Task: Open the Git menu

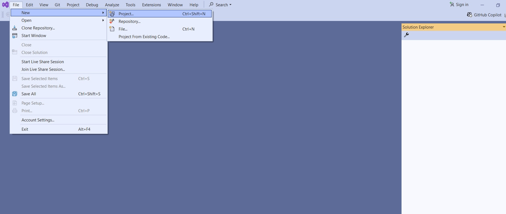Action: pyautogui.click(x=57, y=5)
